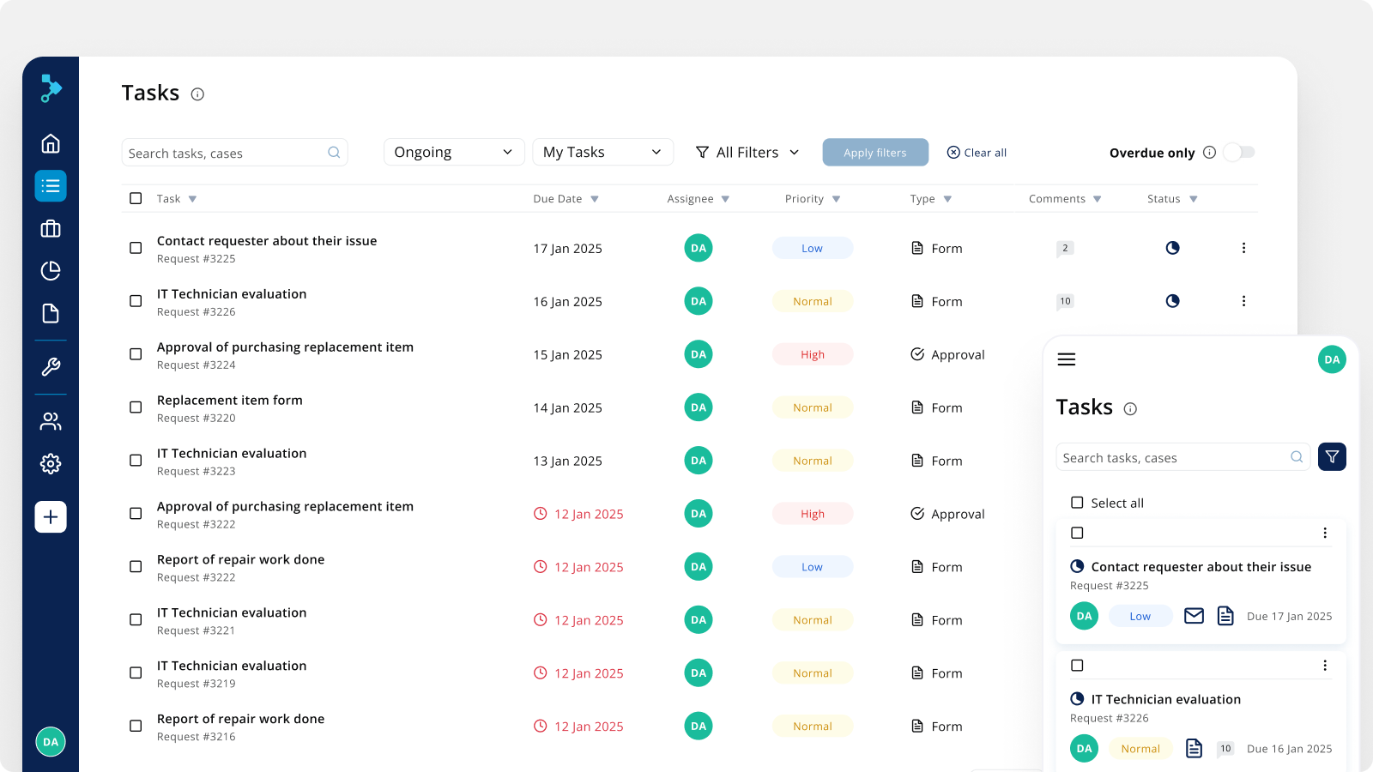Open the My Tasks dropdown

tap(602, 153)
